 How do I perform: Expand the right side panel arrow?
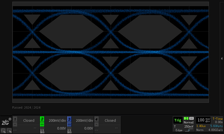(x=222, y=58)
